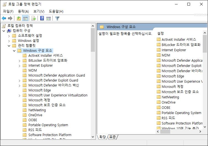This screenshot has height=146, width=208.
Task: Click the 컴퓨터 구성 computer icon
Action: (x=9, y=31)
